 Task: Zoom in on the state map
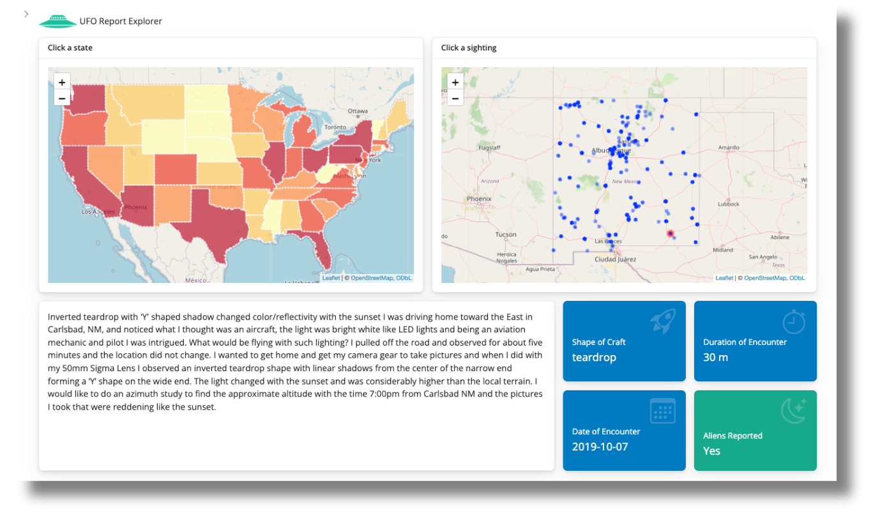(62, 82)
